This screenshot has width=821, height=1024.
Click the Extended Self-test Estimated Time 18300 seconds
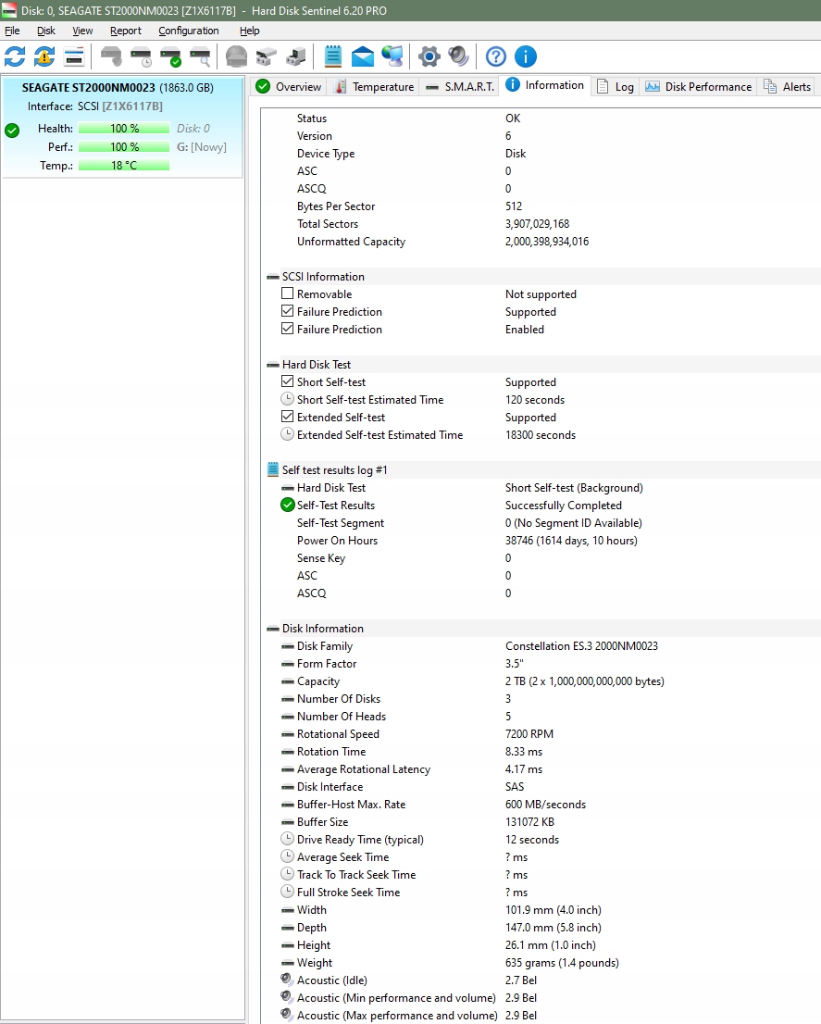(541, 435)
